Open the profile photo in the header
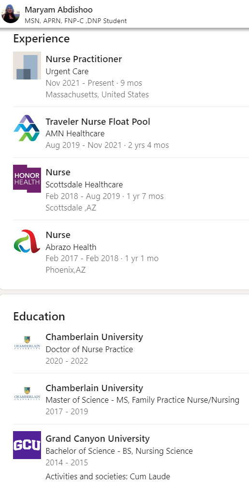This screenshot has width=249, height=487. click(x=11, y=14)
